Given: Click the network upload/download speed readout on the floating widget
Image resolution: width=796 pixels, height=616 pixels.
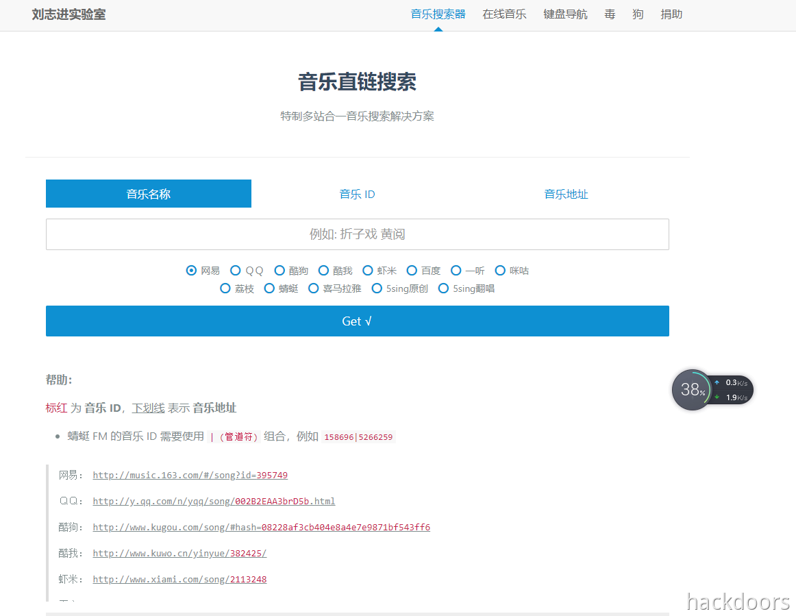Looking at the screenshot, I should click(732, 390).
